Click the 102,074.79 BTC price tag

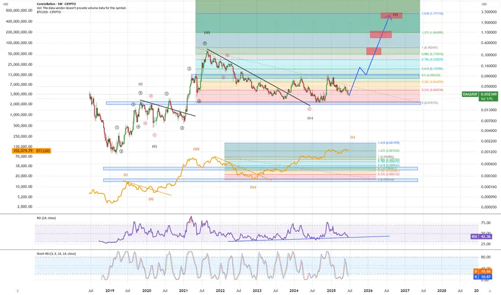[x=23, y=151]
